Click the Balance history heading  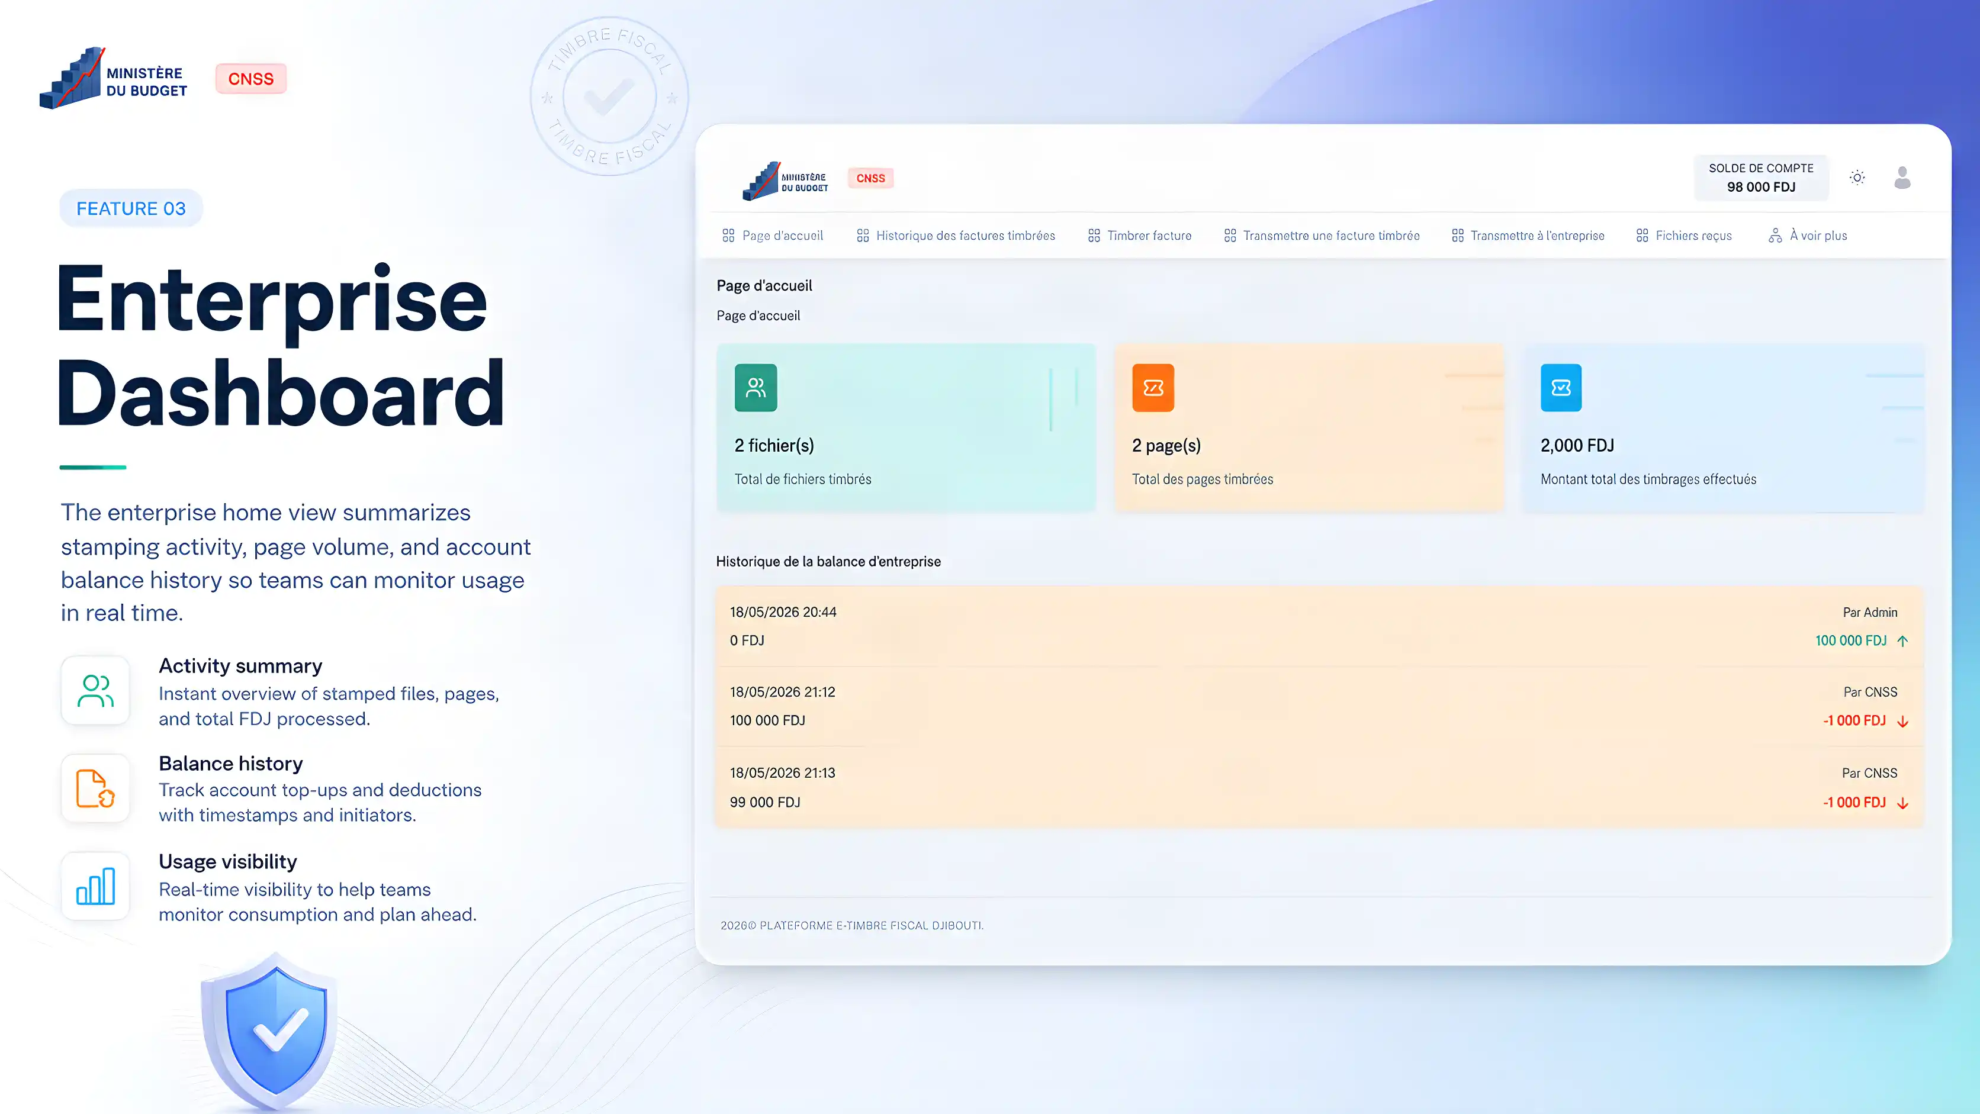230,764
